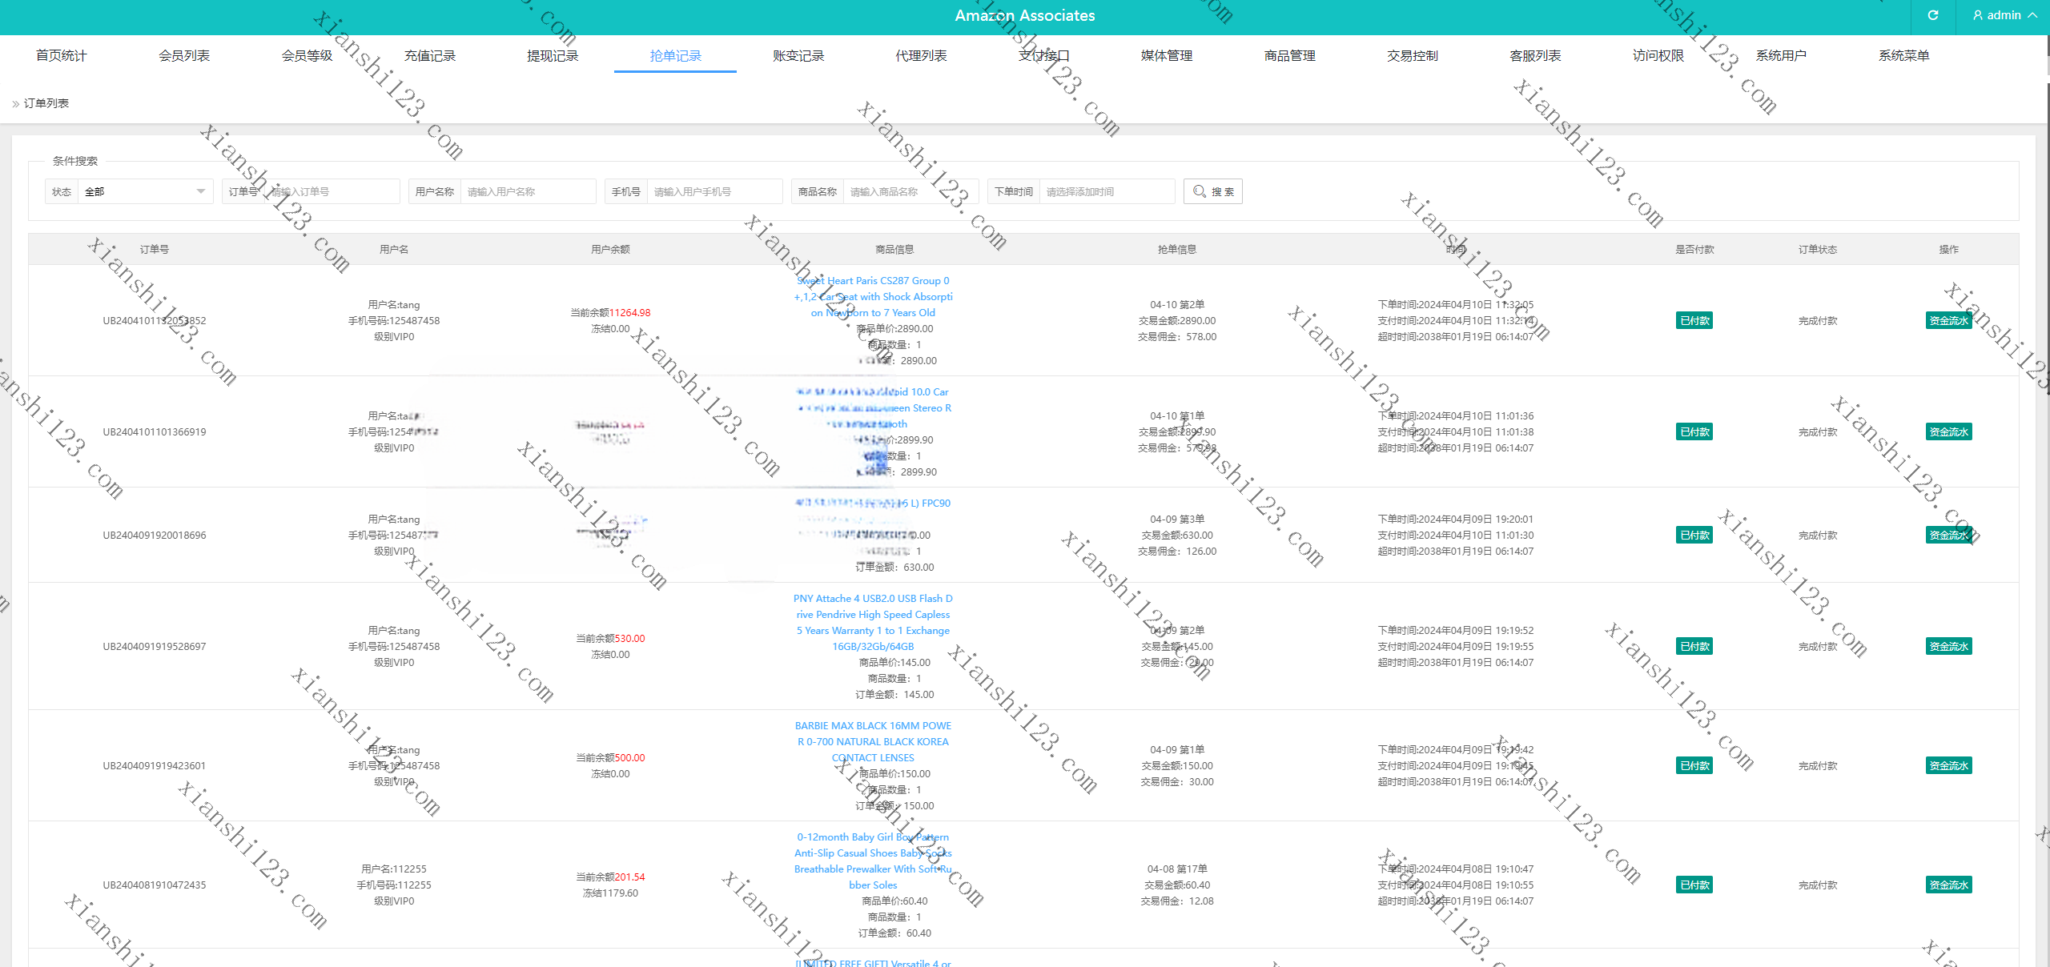Open the admin user menu
2050x967 pixels.
pos(2004,15)
